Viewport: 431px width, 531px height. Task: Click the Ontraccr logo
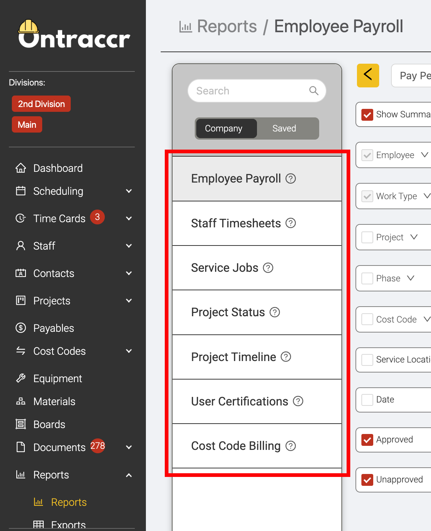(74, 34)
